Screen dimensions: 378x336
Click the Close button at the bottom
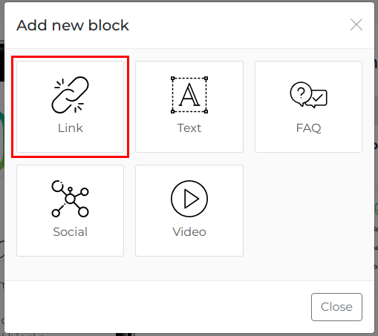[x=336, y=307]
